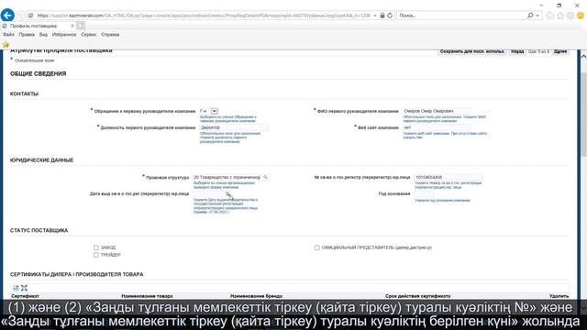Click the browser Back arrow button

(7, 16)
